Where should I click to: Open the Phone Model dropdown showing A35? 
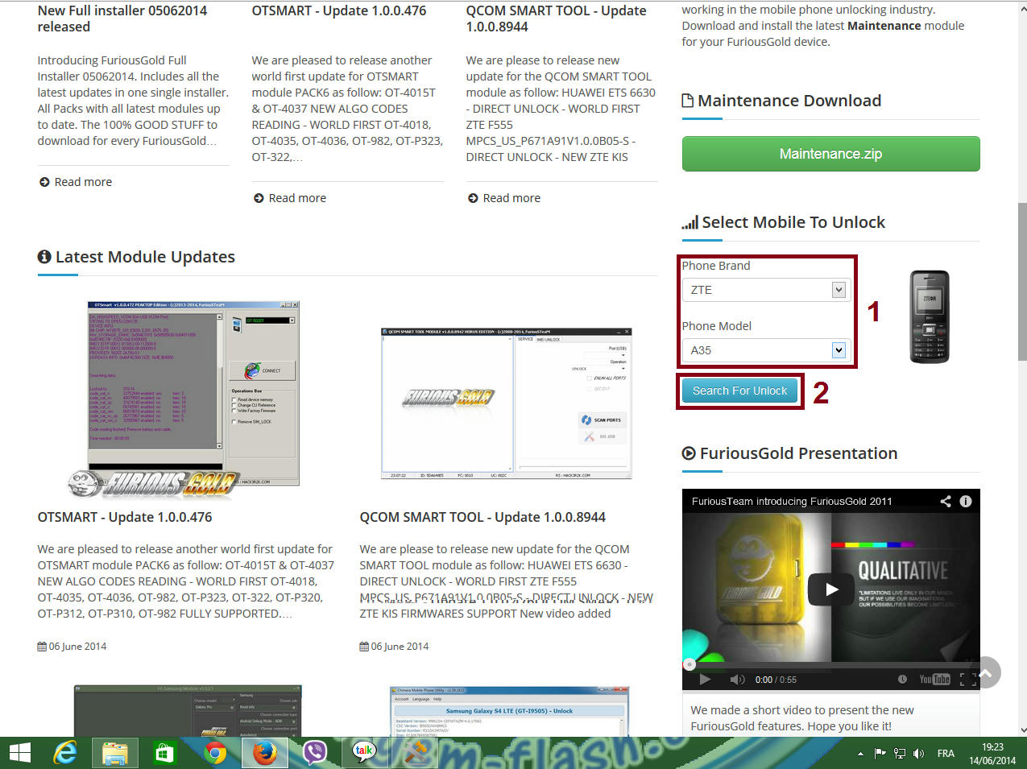click(x=765, y=350)
